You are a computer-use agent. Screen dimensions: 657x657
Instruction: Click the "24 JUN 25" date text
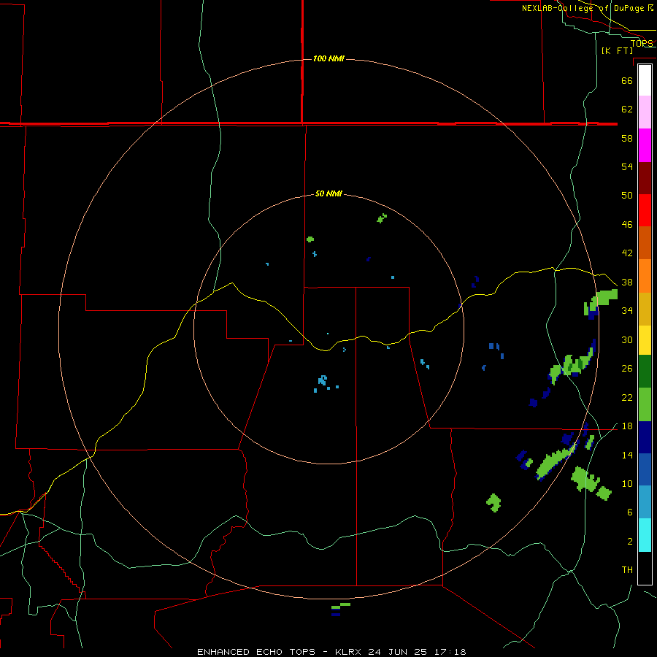[398, 652]
